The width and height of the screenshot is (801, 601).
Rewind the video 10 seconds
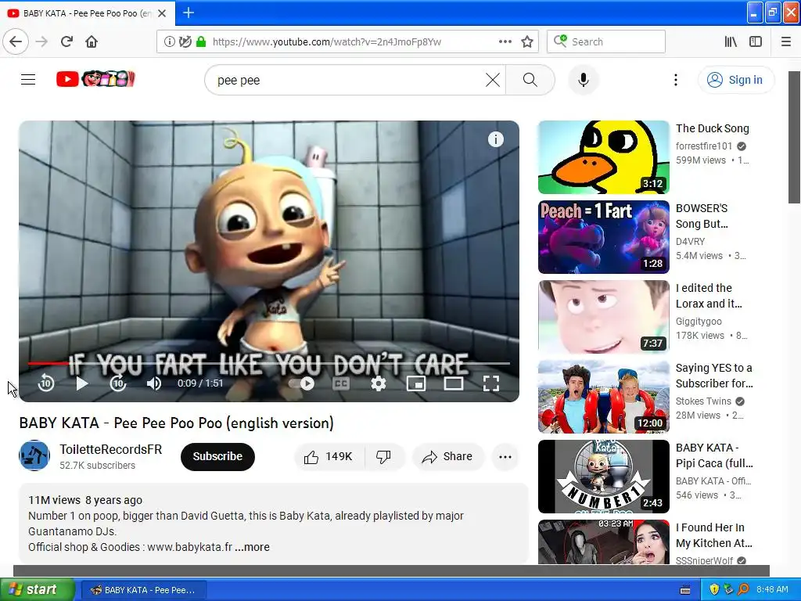(x=46, y=383)
